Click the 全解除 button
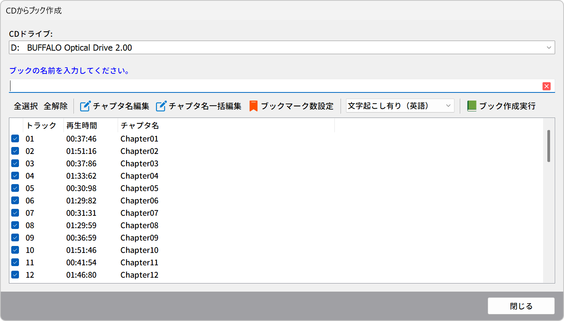This screenshot has height=321, width=564. click(56, 106)
